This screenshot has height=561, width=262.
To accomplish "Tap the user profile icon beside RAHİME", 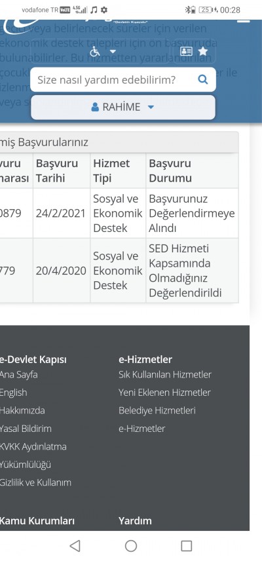I will pos(95,107).
